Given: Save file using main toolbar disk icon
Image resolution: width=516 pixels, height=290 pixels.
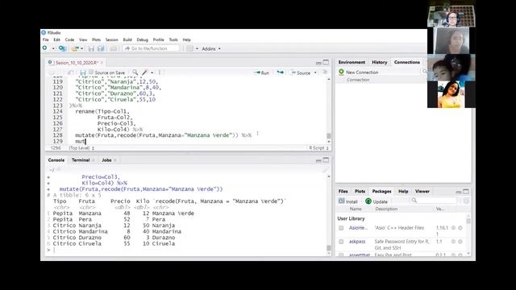Looking at the screenshot, I should (91, 48).
